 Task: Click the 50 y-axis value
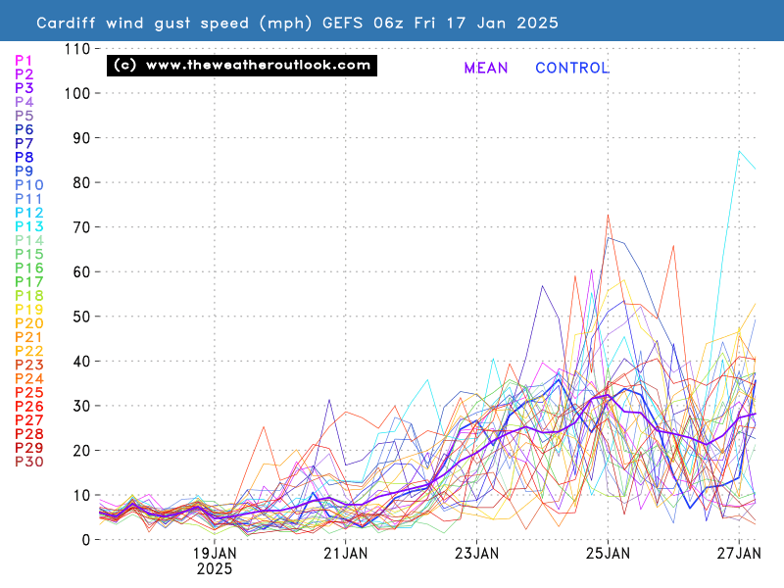81,317
